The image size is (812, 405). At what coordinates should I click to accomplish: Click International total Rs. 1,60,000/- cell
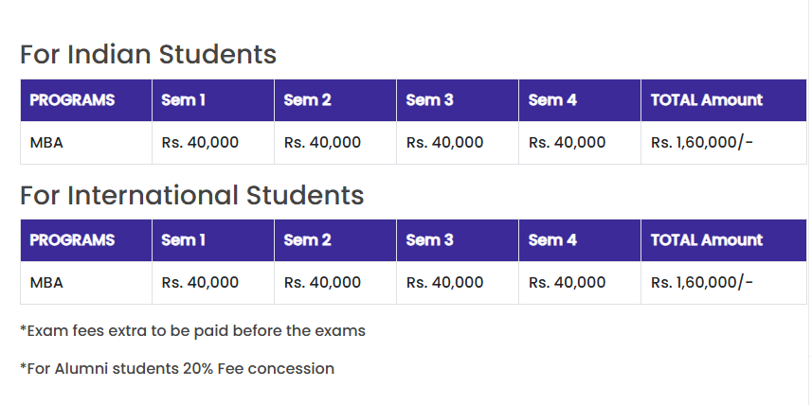point(702,282)
